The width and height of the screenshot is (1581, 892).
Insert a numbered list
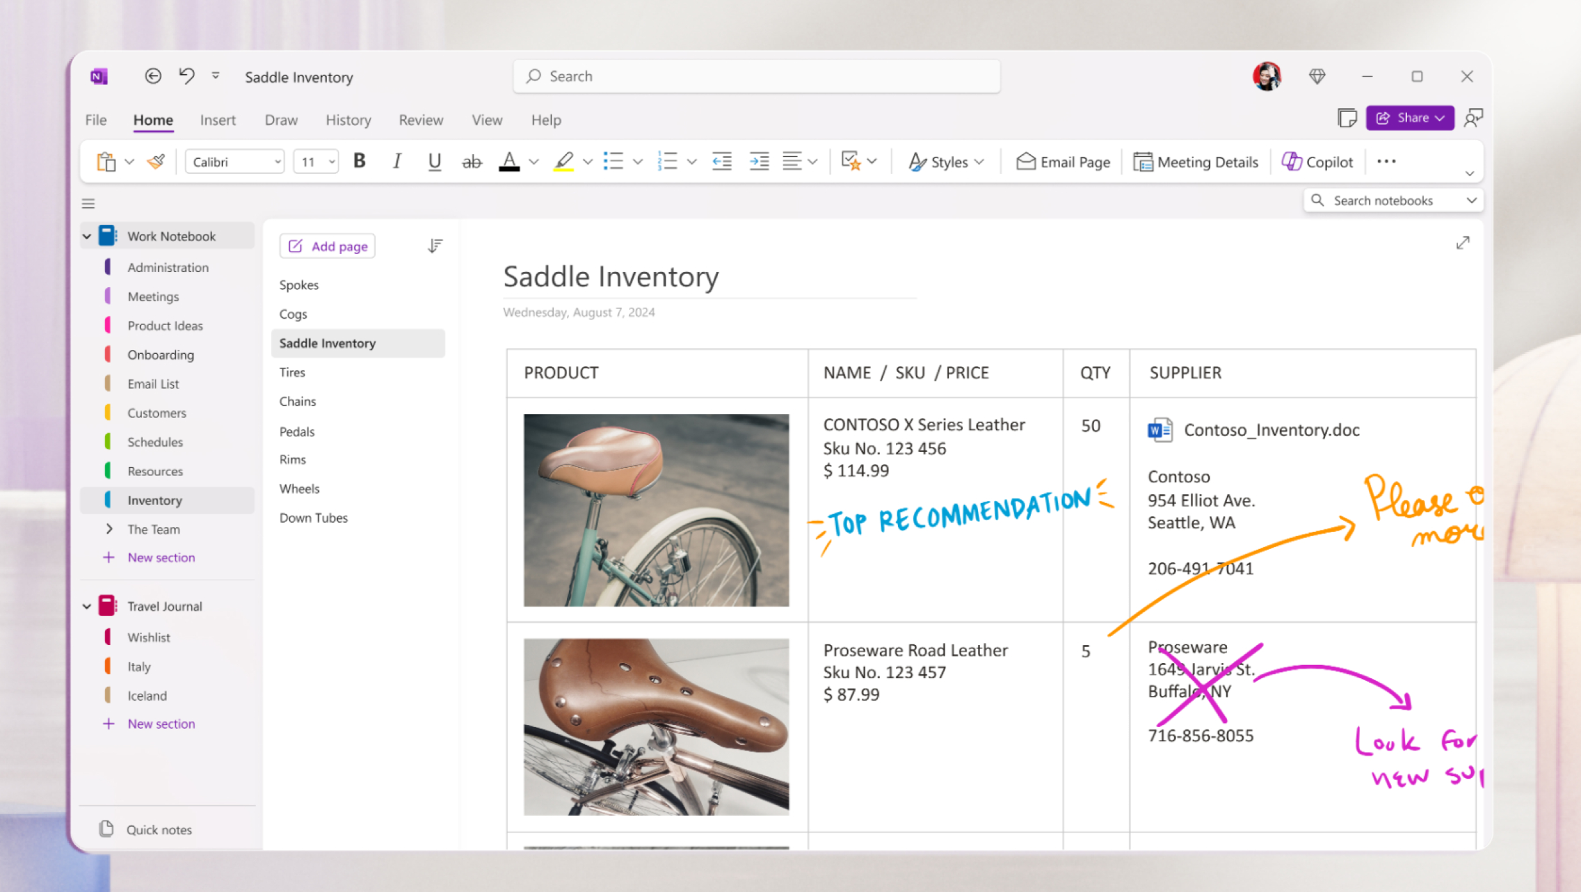[x=667, y=162]
